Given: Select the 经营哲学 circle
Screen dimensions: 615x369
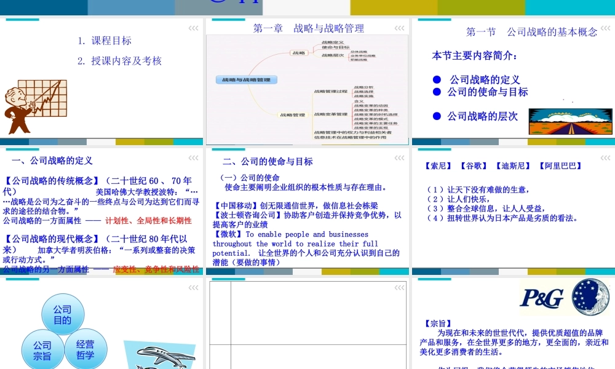Looking at the screenshot, I should (85, 349).
